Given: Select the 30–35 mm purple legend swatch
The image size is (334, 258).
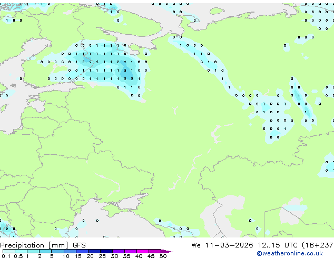Looking at the screenshot, I should click(118, 251).
